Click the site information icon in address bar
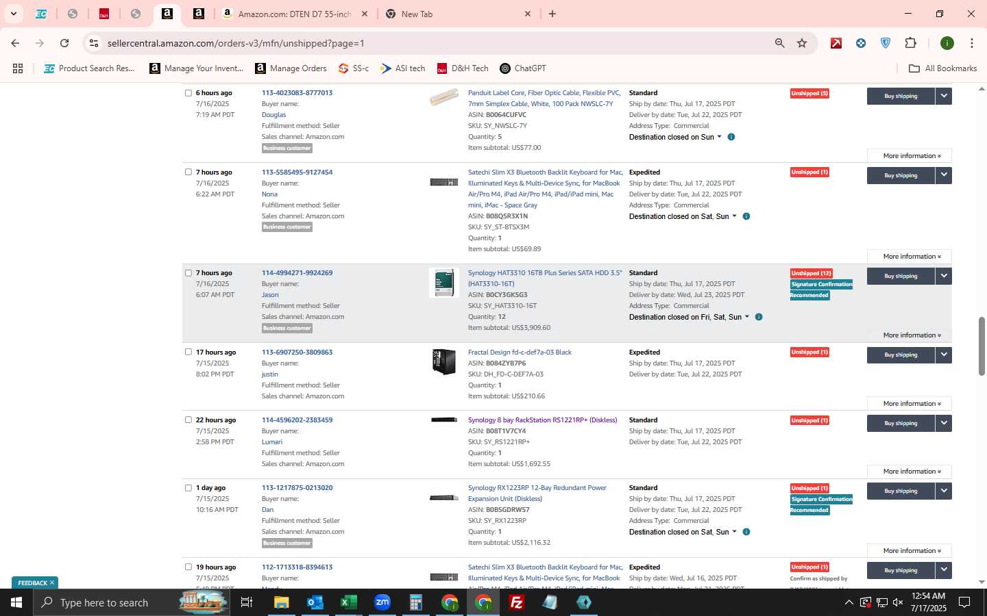 click(x=94, y=43)
